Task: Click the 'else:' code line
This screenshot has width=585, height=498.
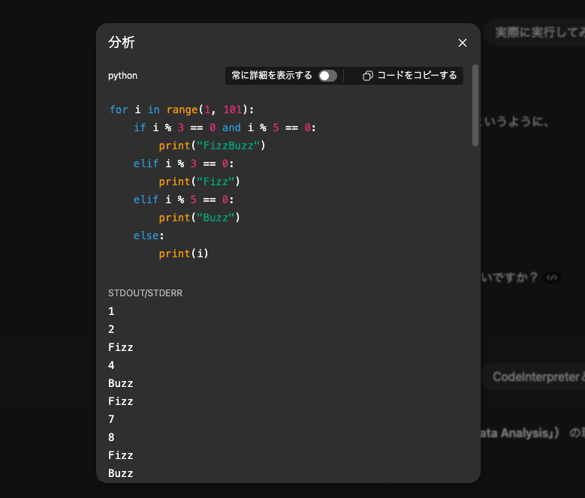Action: [149, 235]
